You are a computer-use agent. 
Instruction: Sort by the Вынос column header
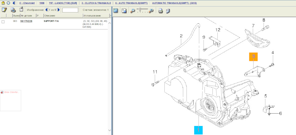tap(16, 16)
